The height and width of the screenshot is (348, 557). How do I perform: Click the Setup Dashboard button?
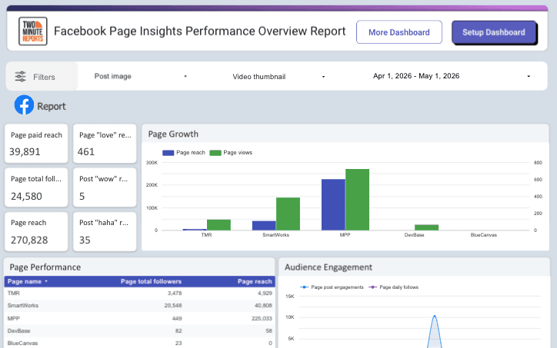(494, 32)
